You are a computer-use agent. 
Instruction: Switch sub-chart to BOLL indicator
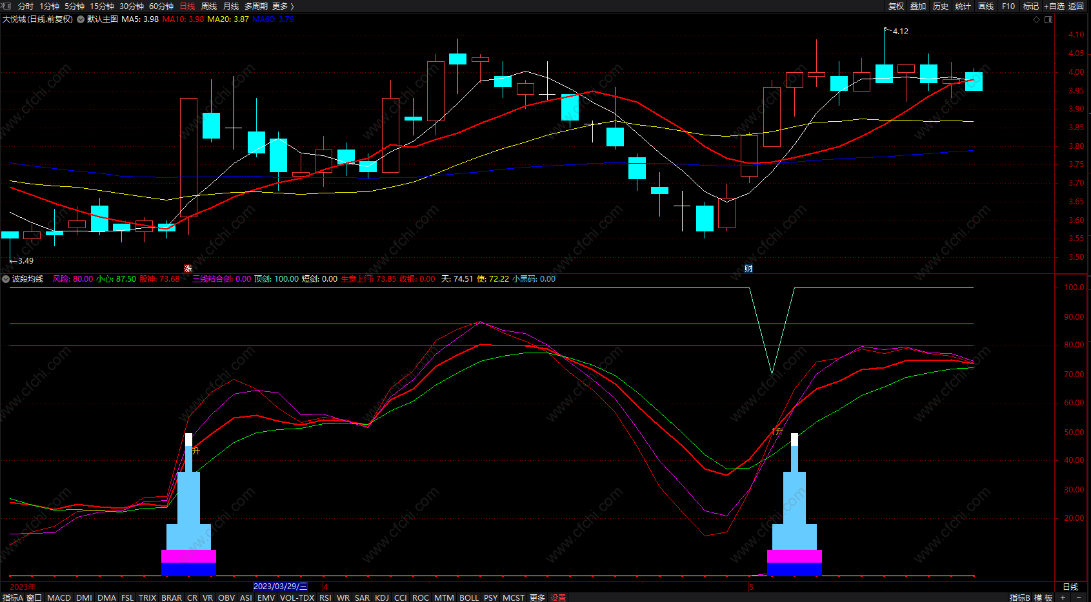point(469,597)
